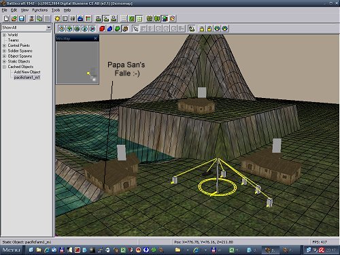Open the Edit menu
This screenshot has height=255, width=340.
tap(14, 10)
